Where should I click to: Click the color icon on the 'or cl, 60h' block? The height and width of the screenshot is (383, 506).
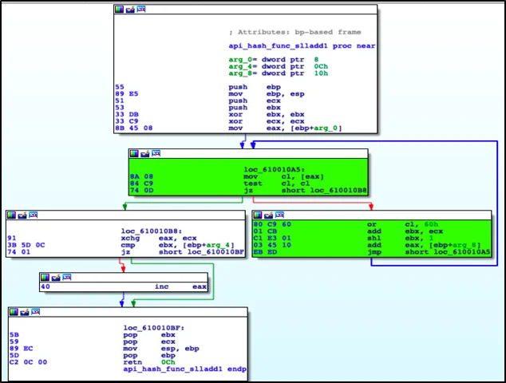pyautogui.click(x=258, y=215)
